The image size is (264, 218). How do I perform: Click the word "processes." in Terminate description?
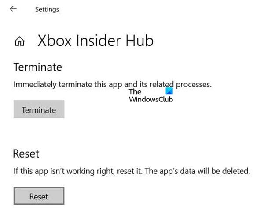194,84
